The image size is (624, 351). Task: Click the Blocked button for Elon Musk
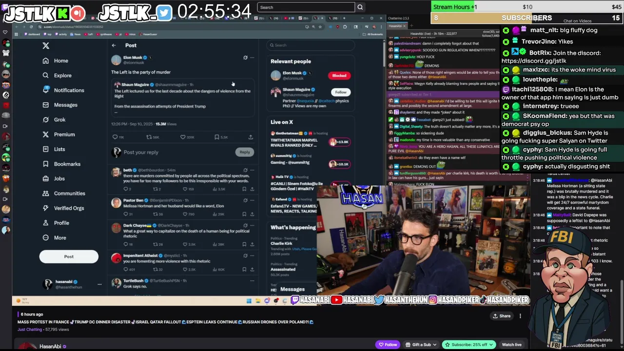(339, 76)
